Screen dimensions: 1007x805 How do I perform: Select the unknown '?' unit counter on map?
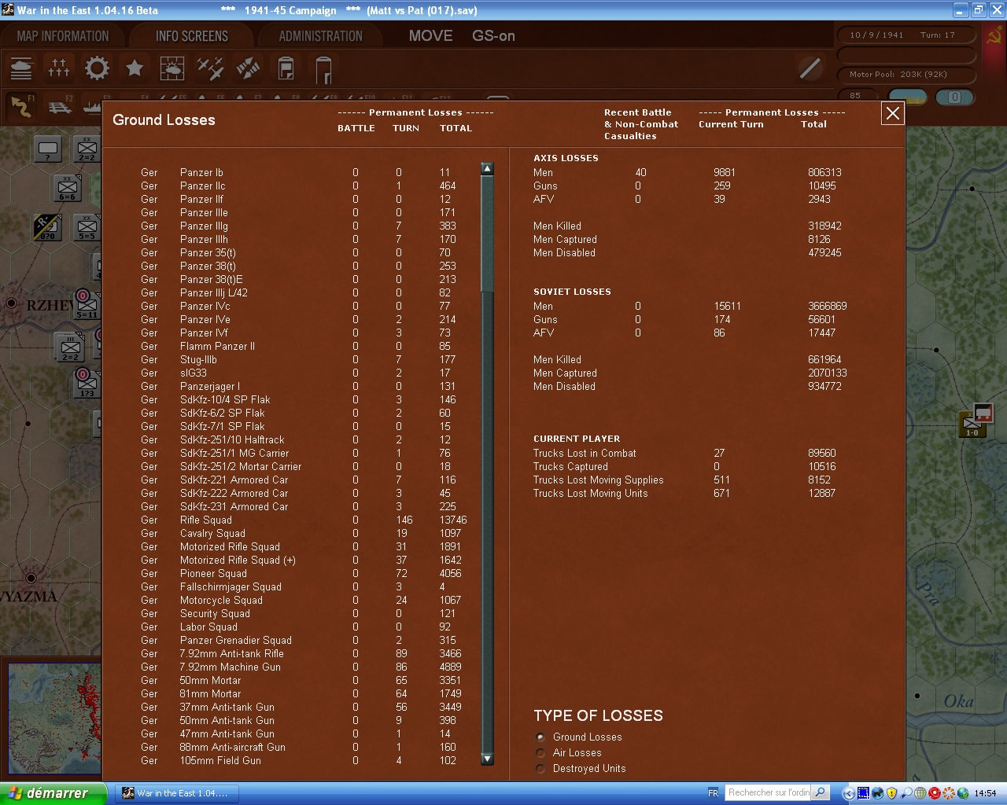(48, 149)
